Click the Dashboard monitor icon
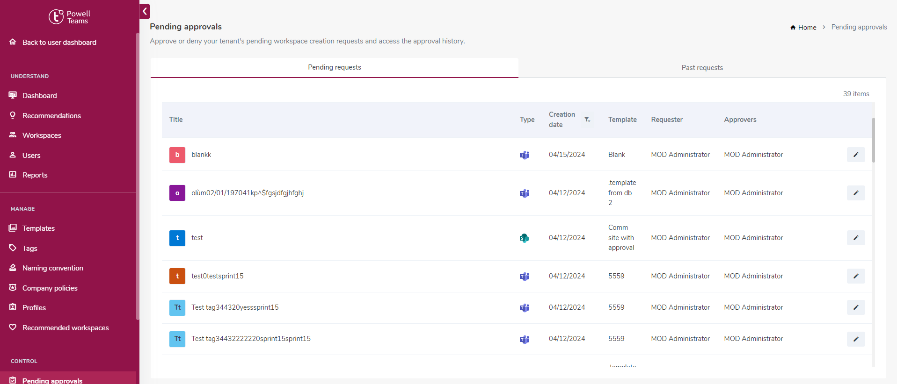 (x=13, y=95)
